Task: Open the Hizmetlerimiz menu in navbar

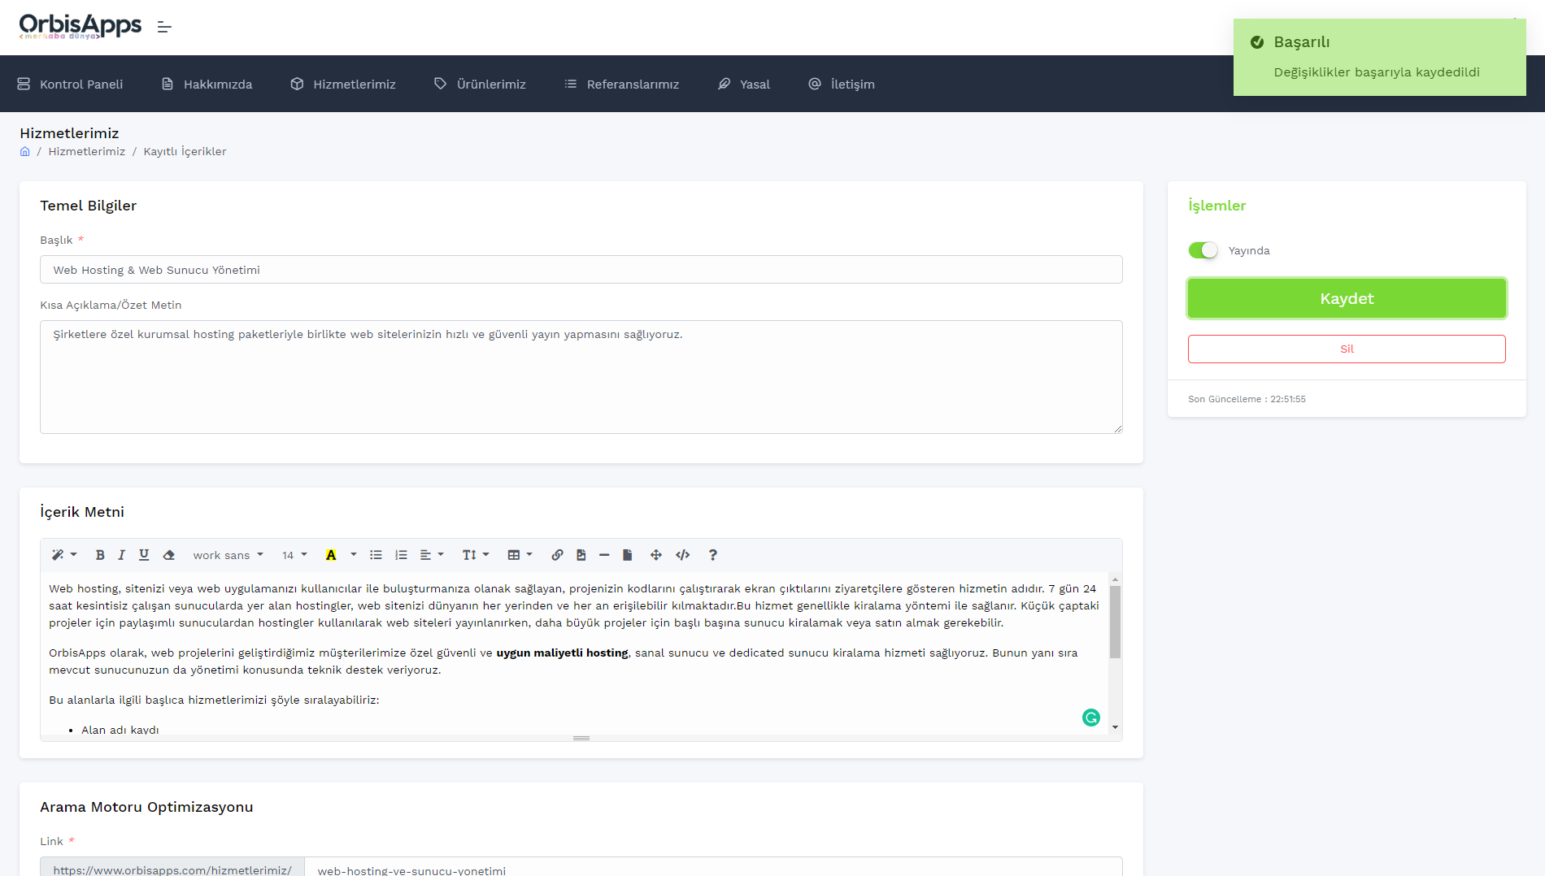Action: click(343, 84)
